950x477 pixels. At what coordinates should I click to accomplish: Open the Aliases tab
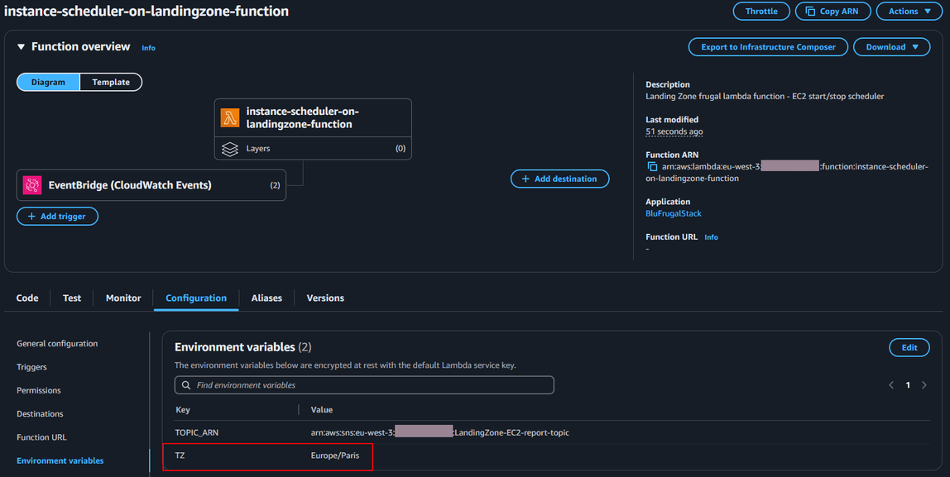coord(266,298)
